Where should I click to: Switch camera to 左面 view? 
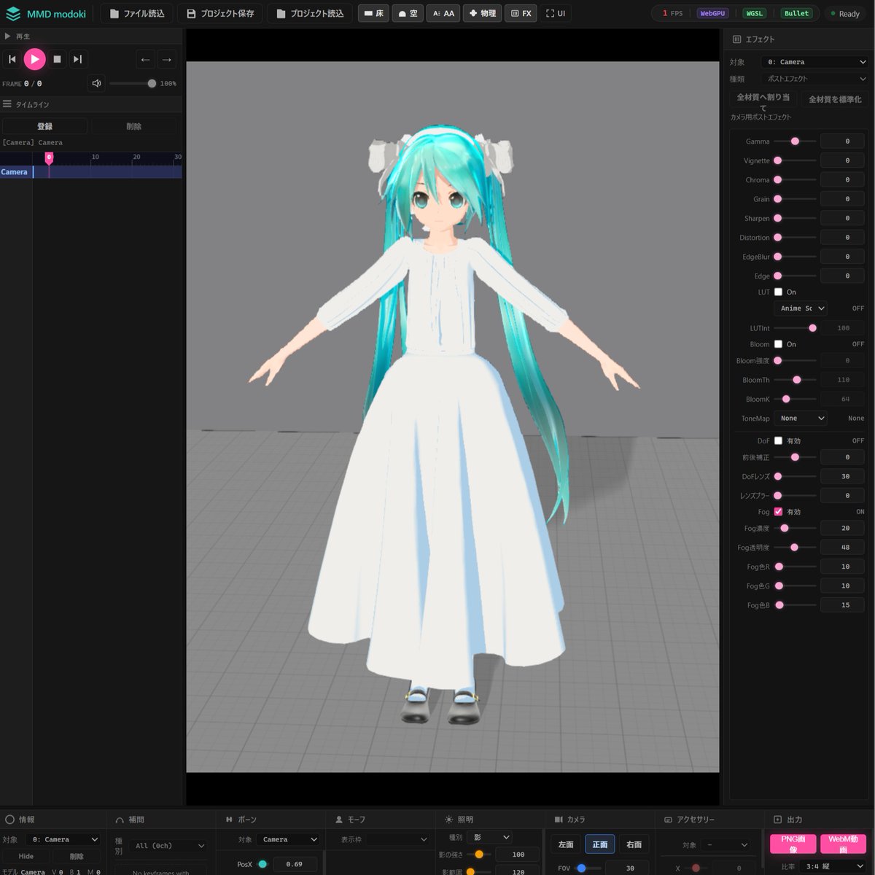click(566, 844)
